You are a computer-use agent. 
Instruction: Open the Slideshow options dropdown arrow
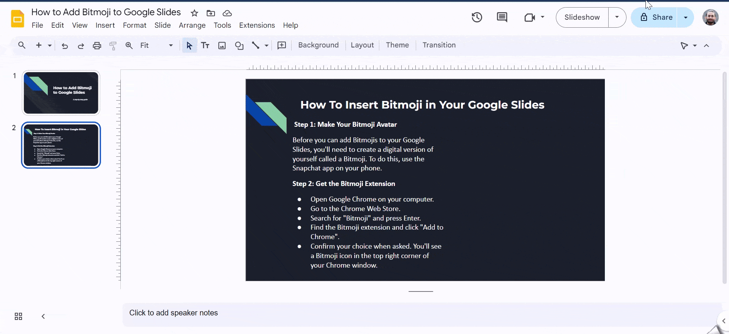[617, 17]
